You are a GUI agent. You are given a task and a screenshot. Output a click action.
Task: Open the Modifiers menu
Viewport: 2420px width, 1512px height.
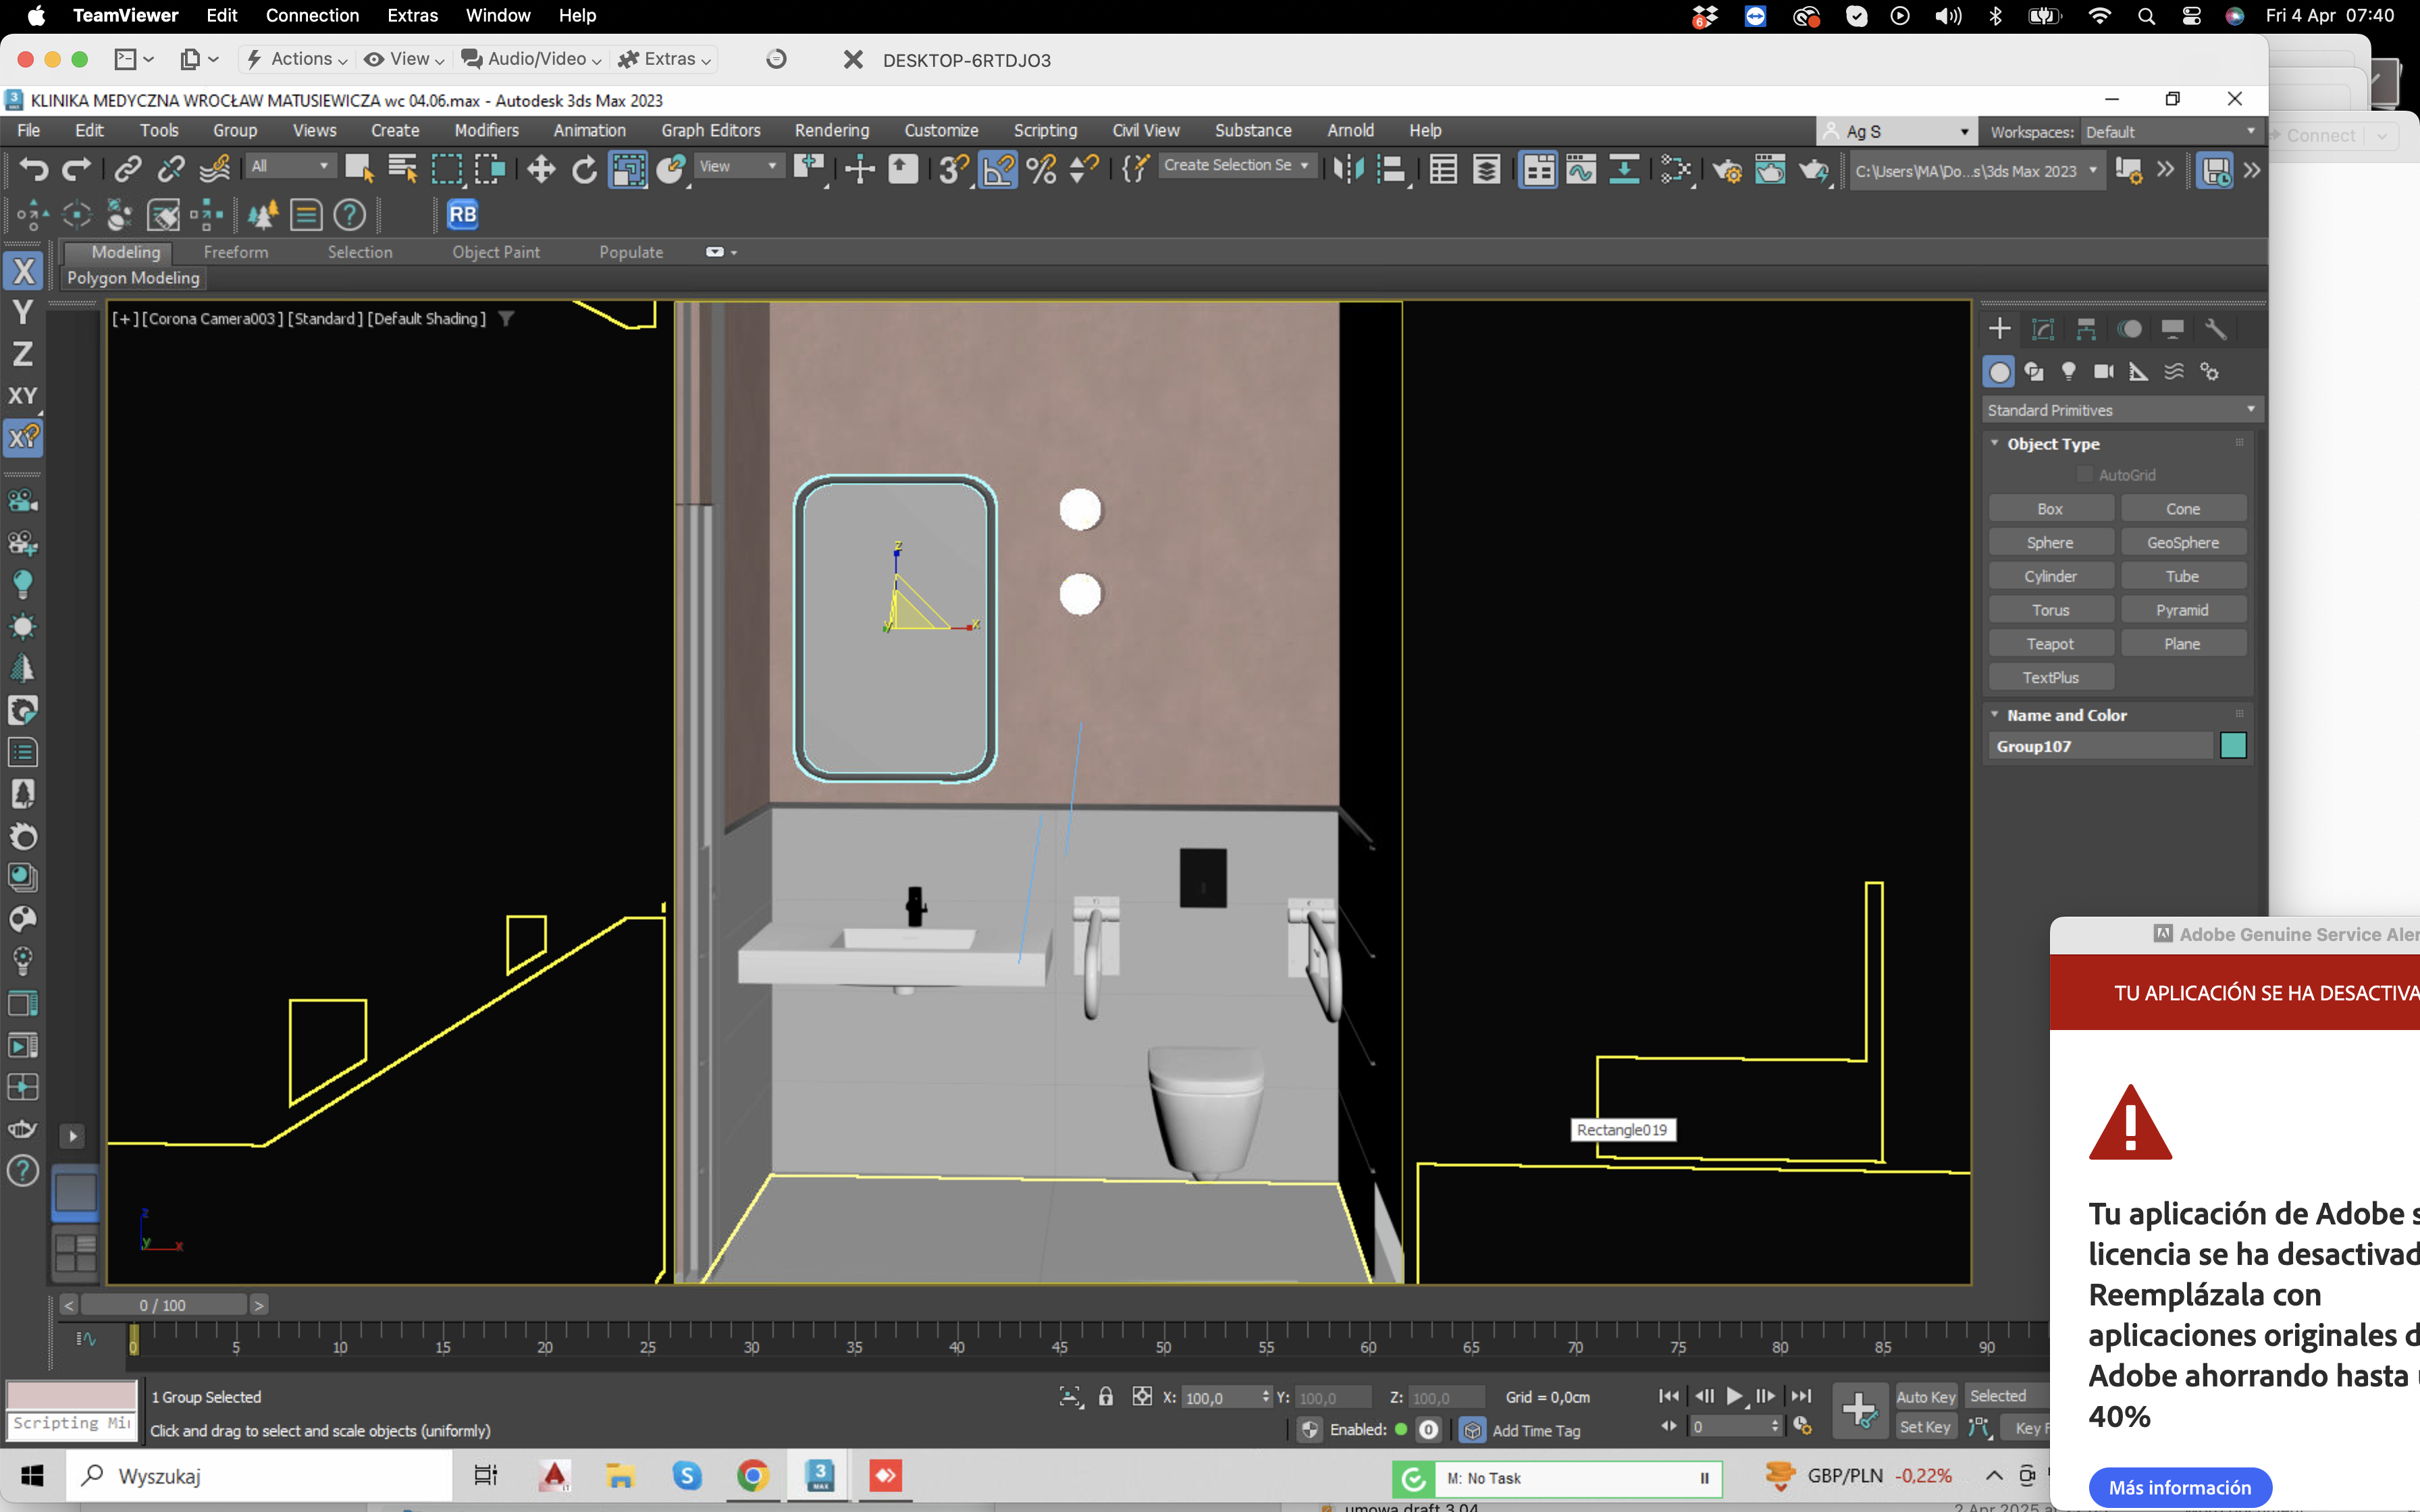pos(486,130)
